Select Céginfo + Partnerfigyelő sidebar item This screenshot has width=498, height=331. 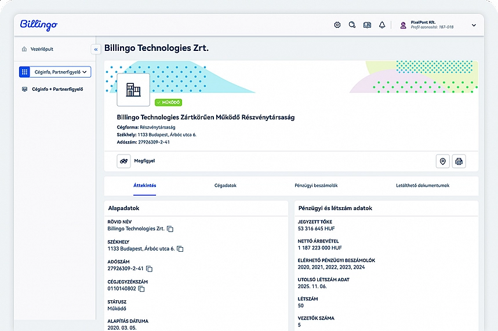tap(57, 89)
